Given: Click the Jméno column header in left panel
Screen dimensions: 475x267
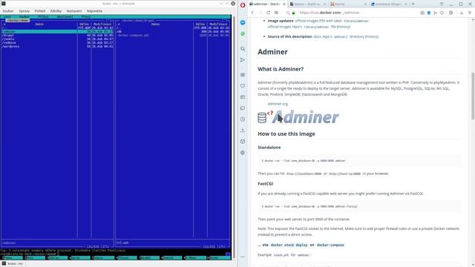Looking at the screenshot, I should tap(39, 24).
